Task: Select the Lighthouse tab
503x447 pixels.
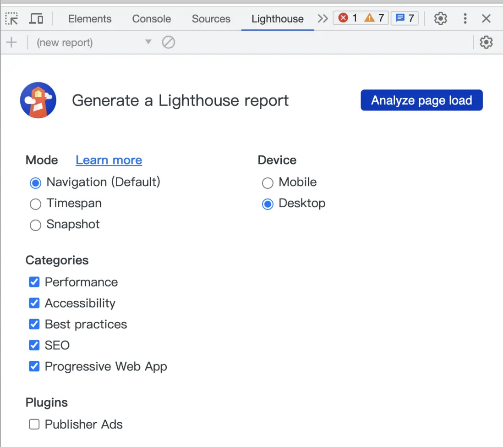Action: click(x=278, y=19)
